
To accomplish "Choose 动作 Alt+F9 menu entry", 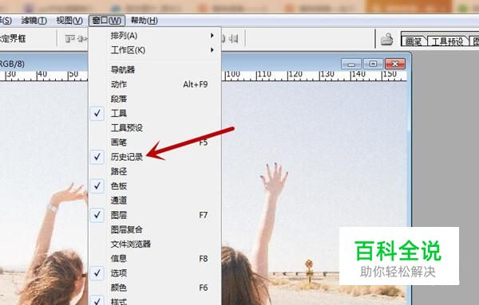I will tap(155, 84).
